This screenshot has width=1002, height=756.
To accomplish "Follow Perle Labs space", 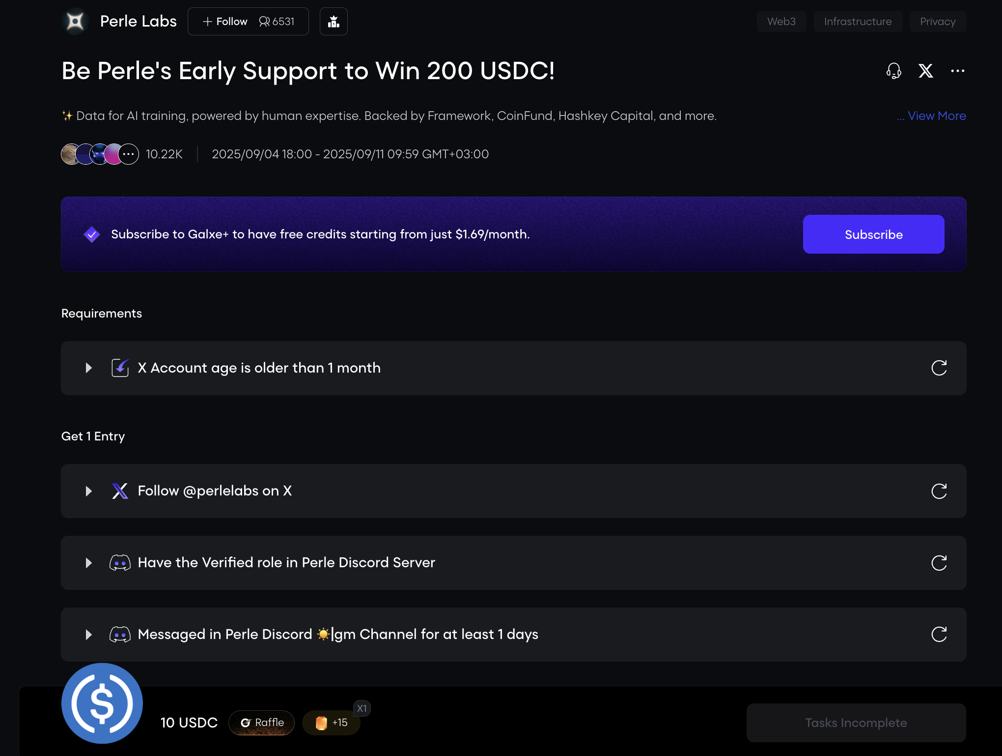I will [x=225, y=22].
